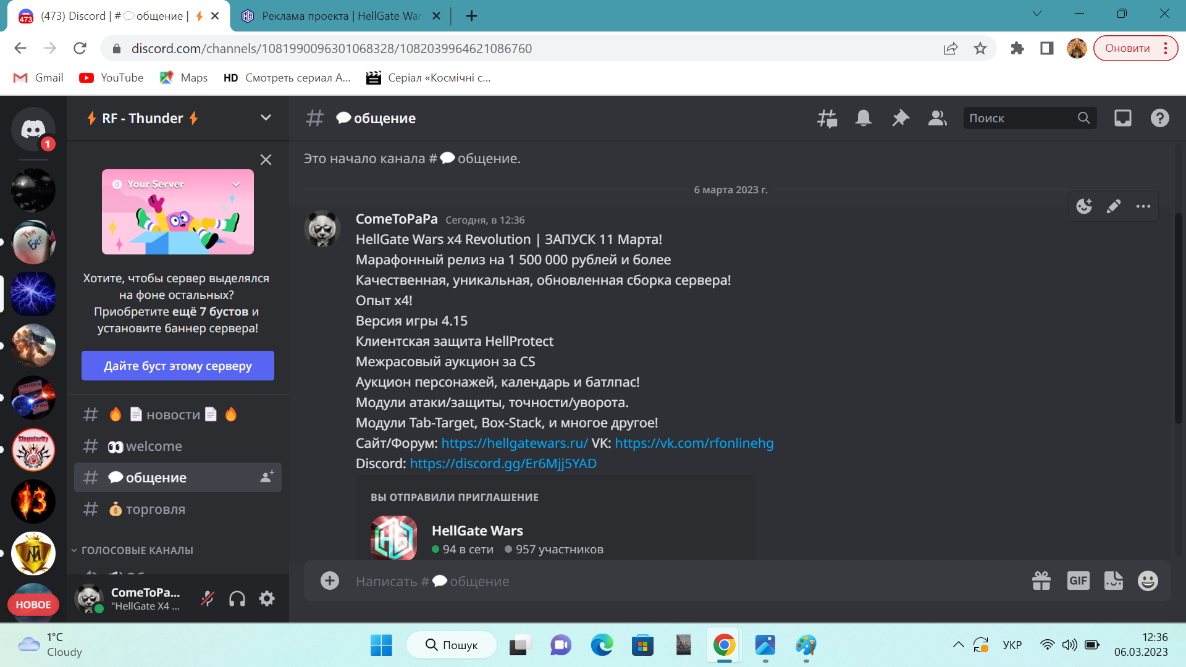Click the Поиск search field
This screenshot has width=1186, height=667.
[1030, 118]
